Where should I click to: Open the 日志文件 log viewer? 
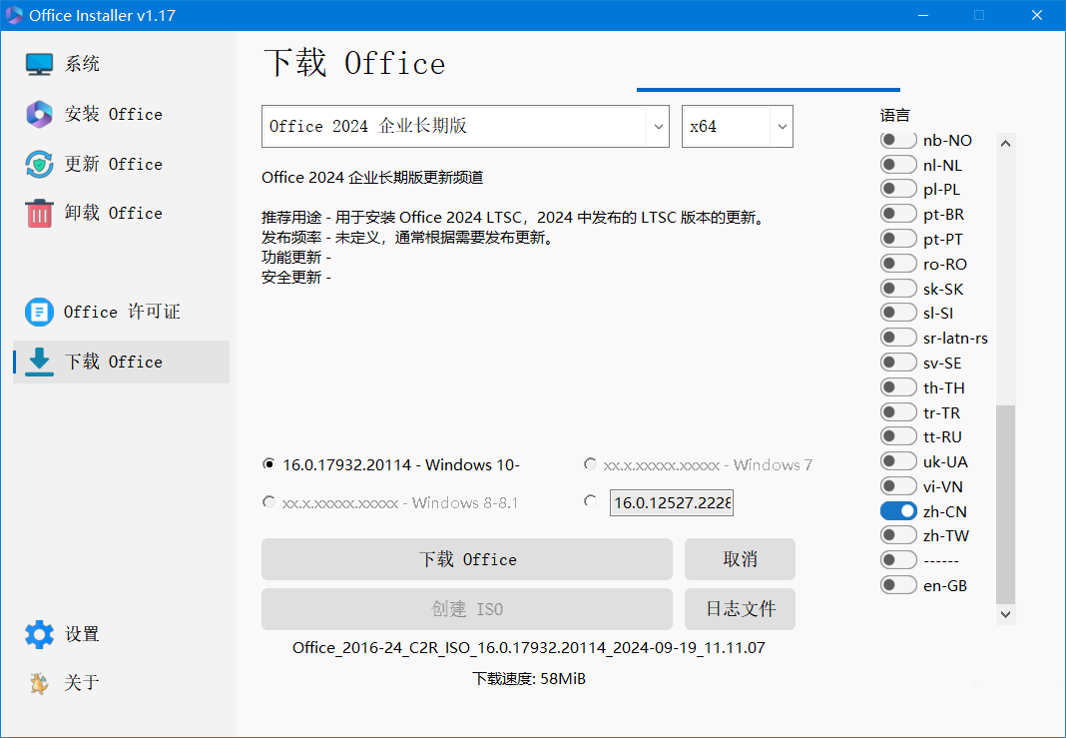coord(740,608)
